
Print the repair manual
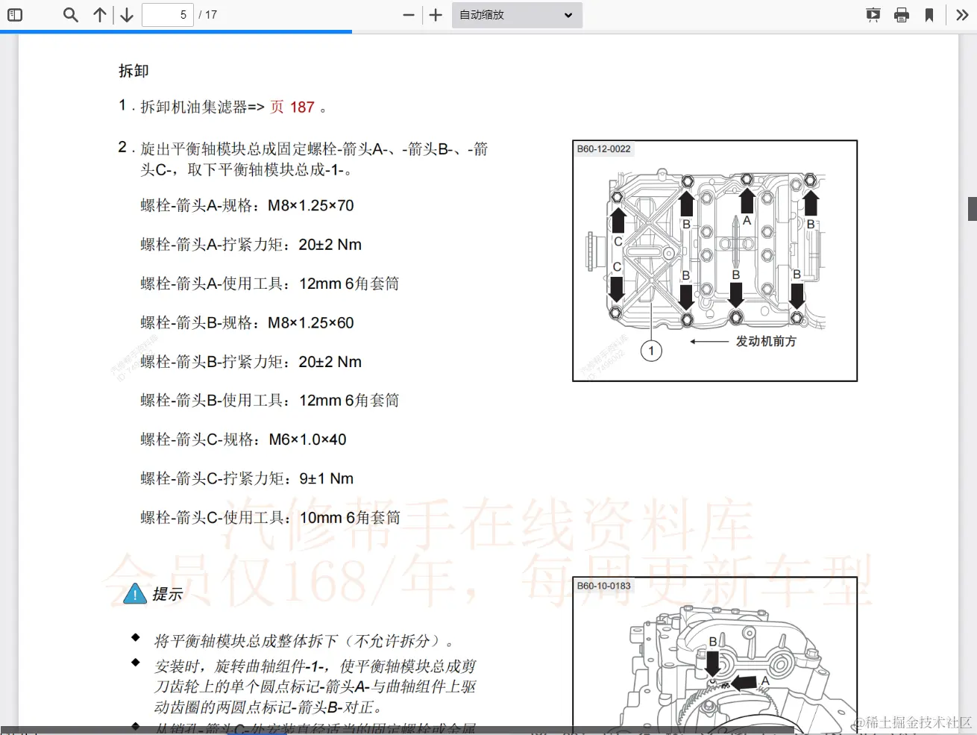(x=902, y=14)
